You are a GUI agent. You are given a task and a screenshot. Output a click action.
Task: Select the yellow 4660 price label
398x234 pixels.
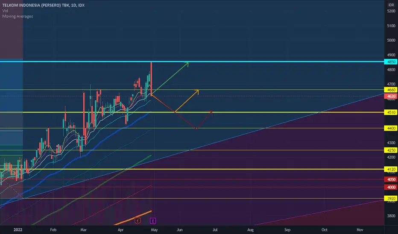coord(391,90)
